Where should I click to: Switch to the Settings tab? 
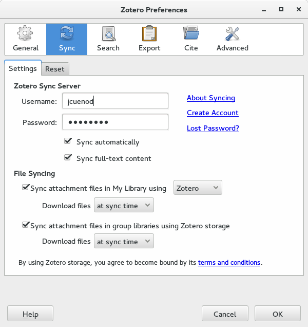click(23, 68)
